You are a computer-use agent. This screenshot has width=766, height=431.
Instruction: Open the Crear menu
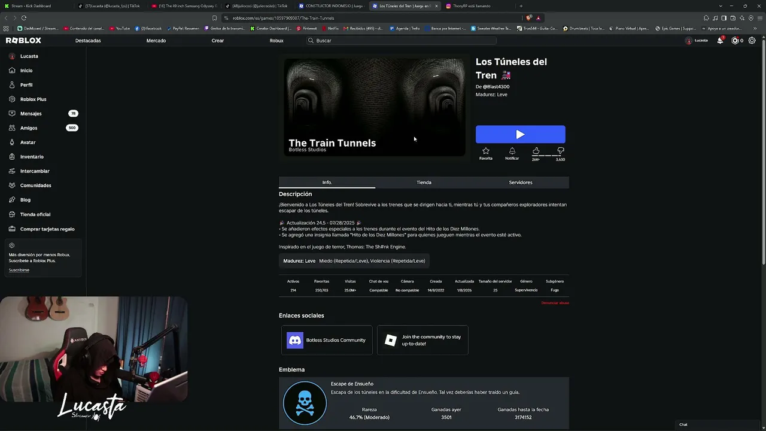tap(218, 41)
